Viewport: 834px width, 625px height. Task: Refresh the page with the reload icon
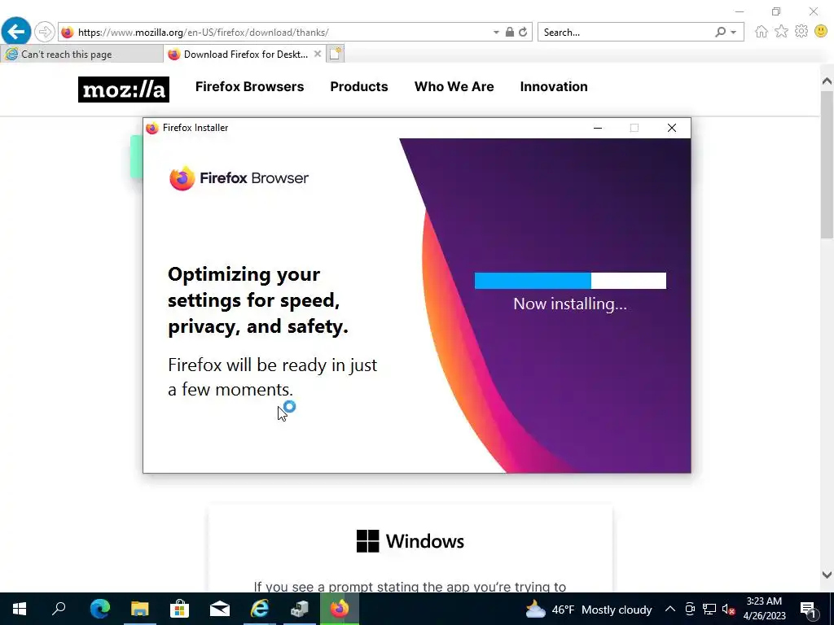click(524, 33)
